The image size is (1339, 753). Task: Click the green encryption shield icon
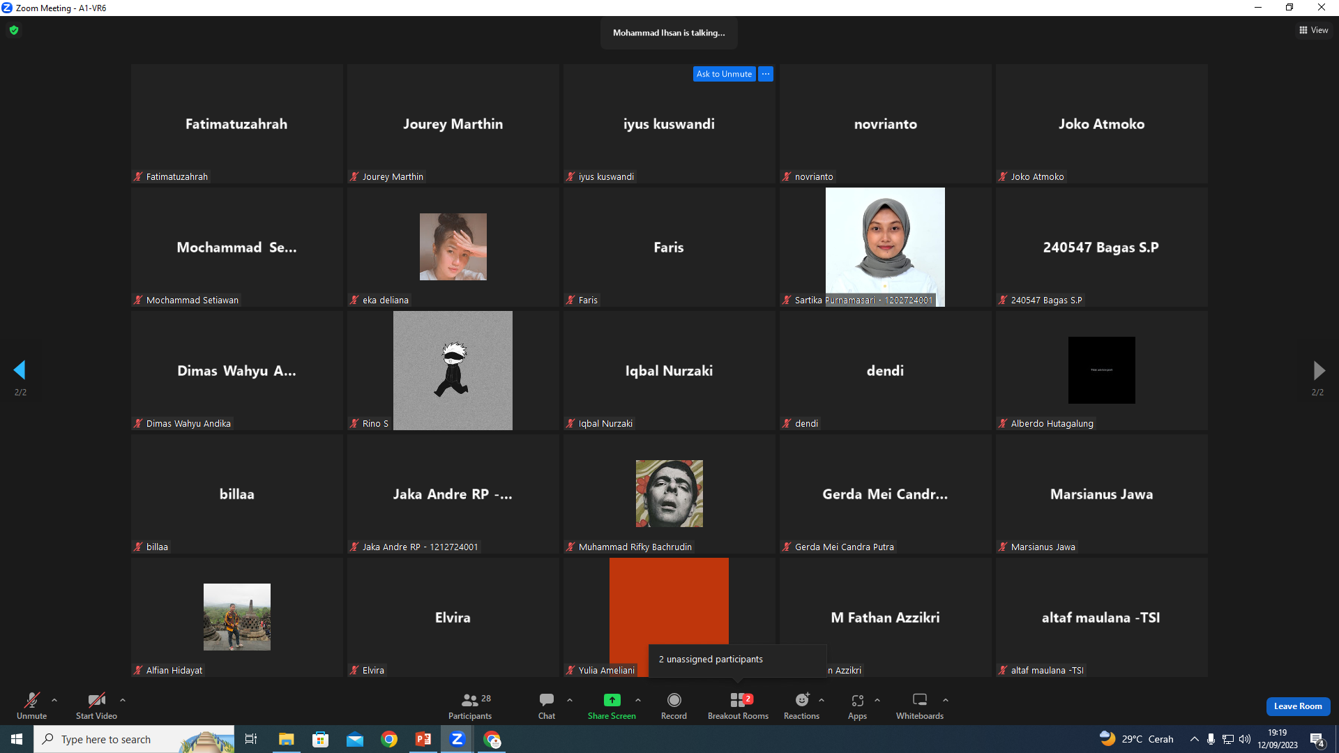14,30
